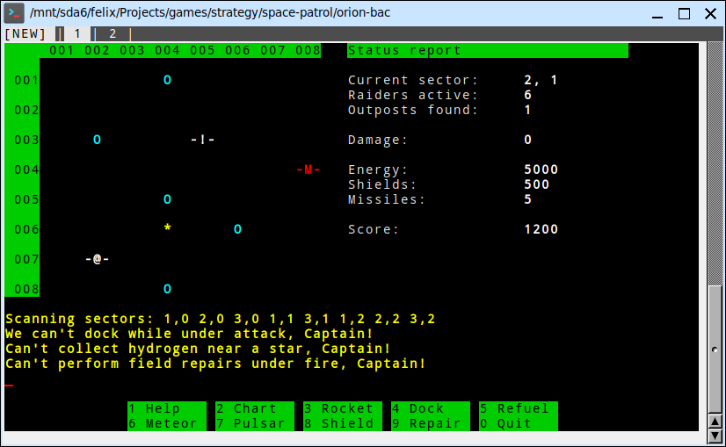
Task: Click the Outposts found label
Action: point(412,110)
